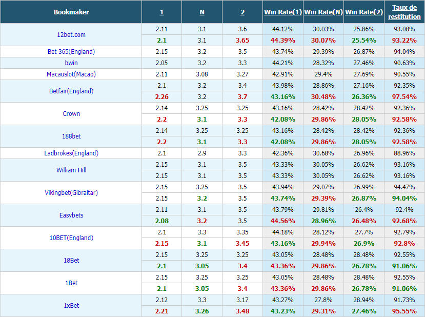
Task: Select the 94.47% restitution value
Action: (404, 187)
